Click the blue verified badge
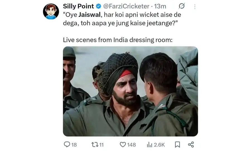Viewport: 241px width, 151px height. pyautogui.click(x=98, y=6)
